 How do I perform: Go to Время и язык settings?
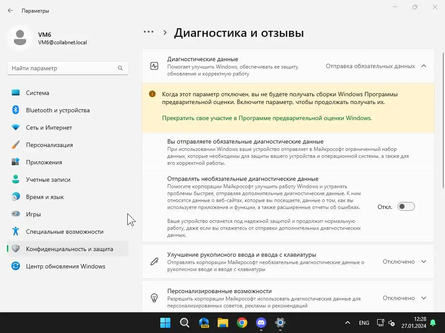[x=67, y=196]
